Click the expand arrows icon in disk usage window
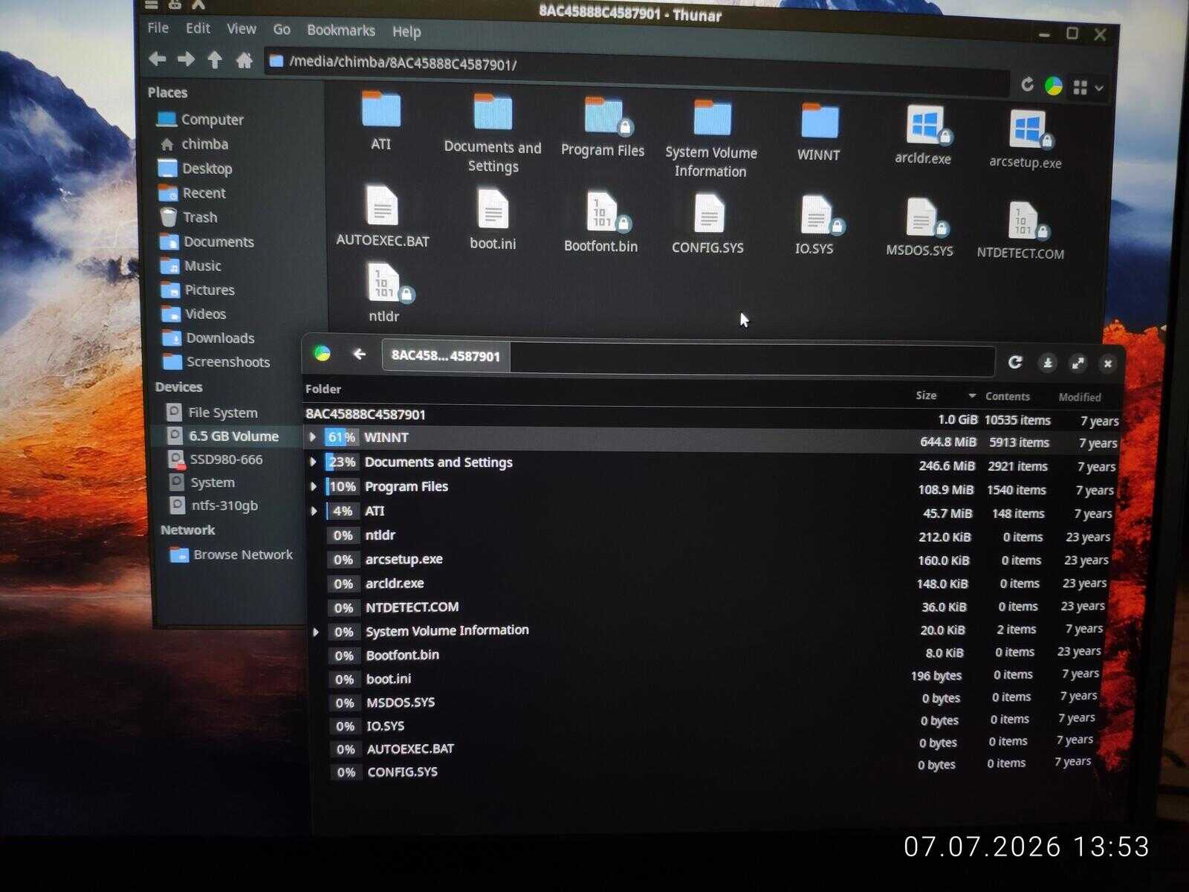This screenshot has width=1189, height=892. coord(1078,363)
